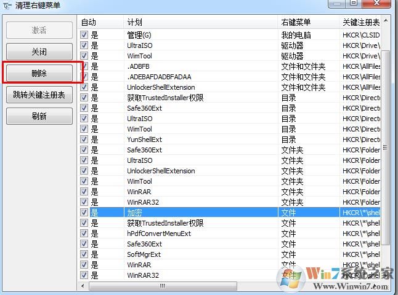Select the UnlockerShellExtension 文件和文件夹 row
Screen dimensions: 398x295
tap(229, 87)
